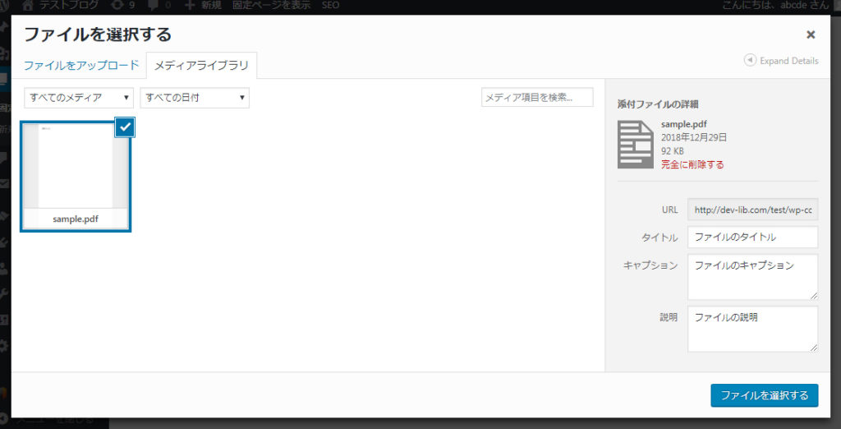
Task: Open the すべてのメディア dropdown
Action: point(79,98)
